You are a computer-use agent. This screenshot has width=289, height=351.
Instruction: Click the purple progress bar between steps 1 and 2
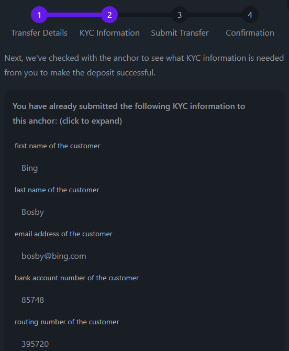tap(74, 15)
